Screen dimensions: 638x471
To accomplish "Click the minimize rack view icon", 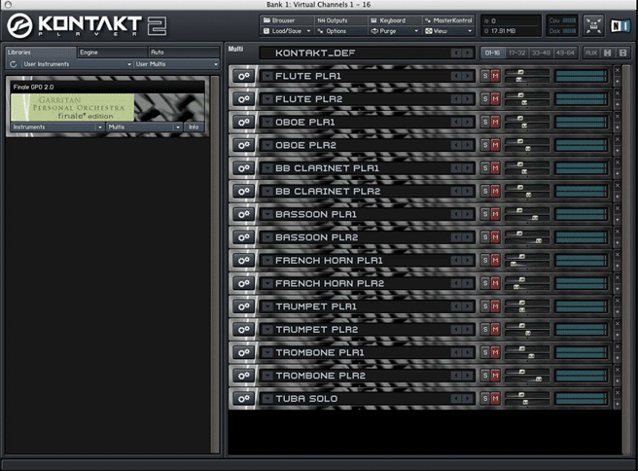I will [593, 26].
